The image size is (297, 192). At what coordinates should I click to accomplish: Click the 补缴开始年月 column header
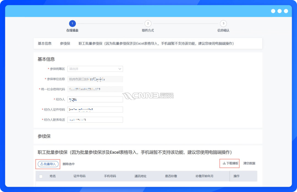point(204,176)
